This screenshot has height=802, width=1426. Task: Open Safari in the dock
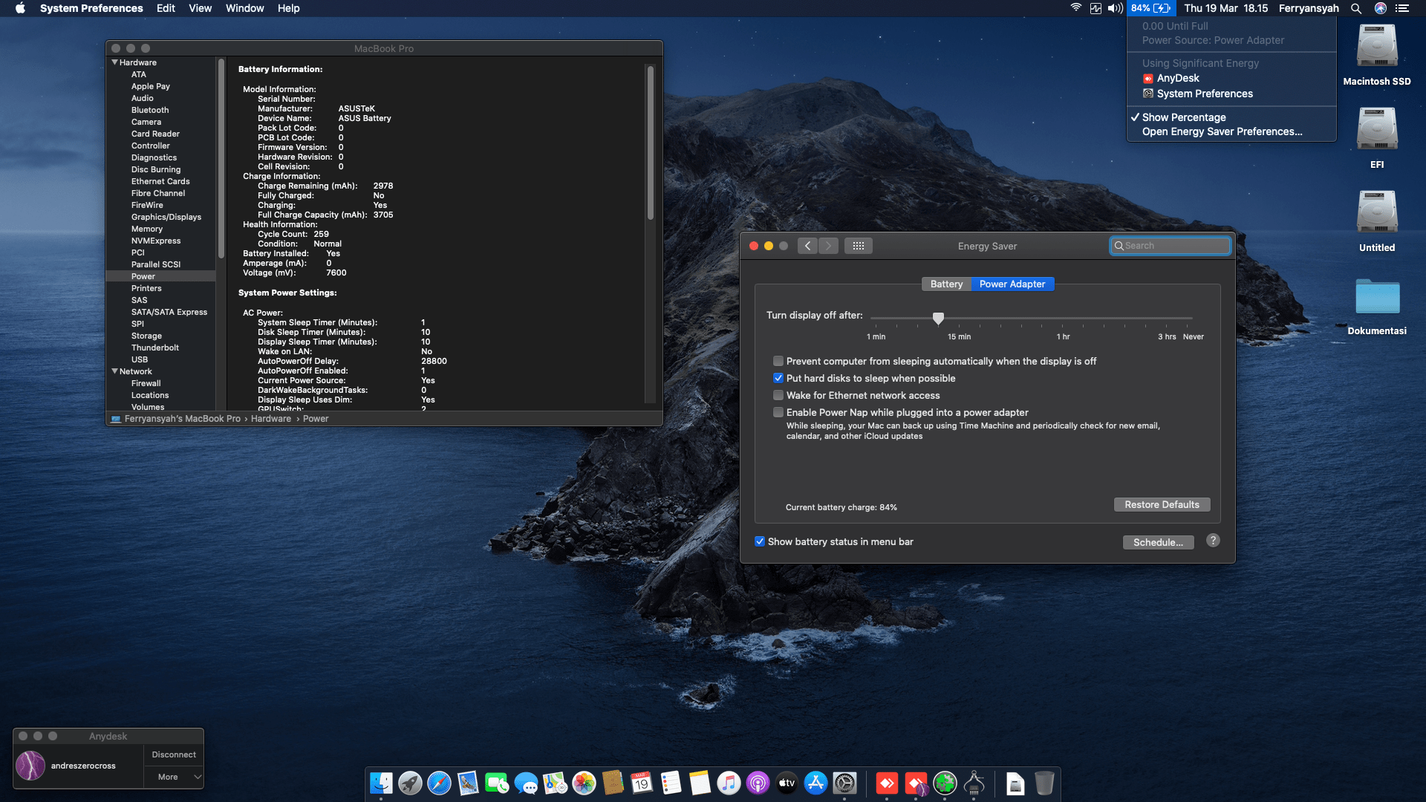439,783
